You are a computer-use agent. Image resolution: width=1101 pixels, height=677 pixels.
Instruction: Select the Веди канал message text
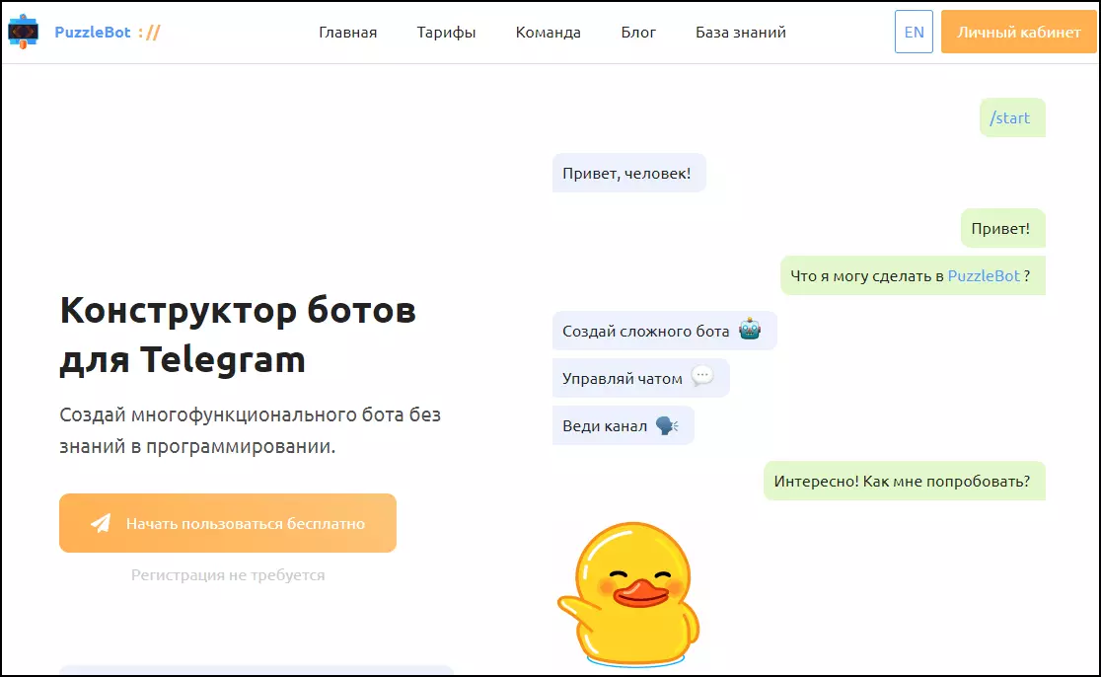point(605,426)
